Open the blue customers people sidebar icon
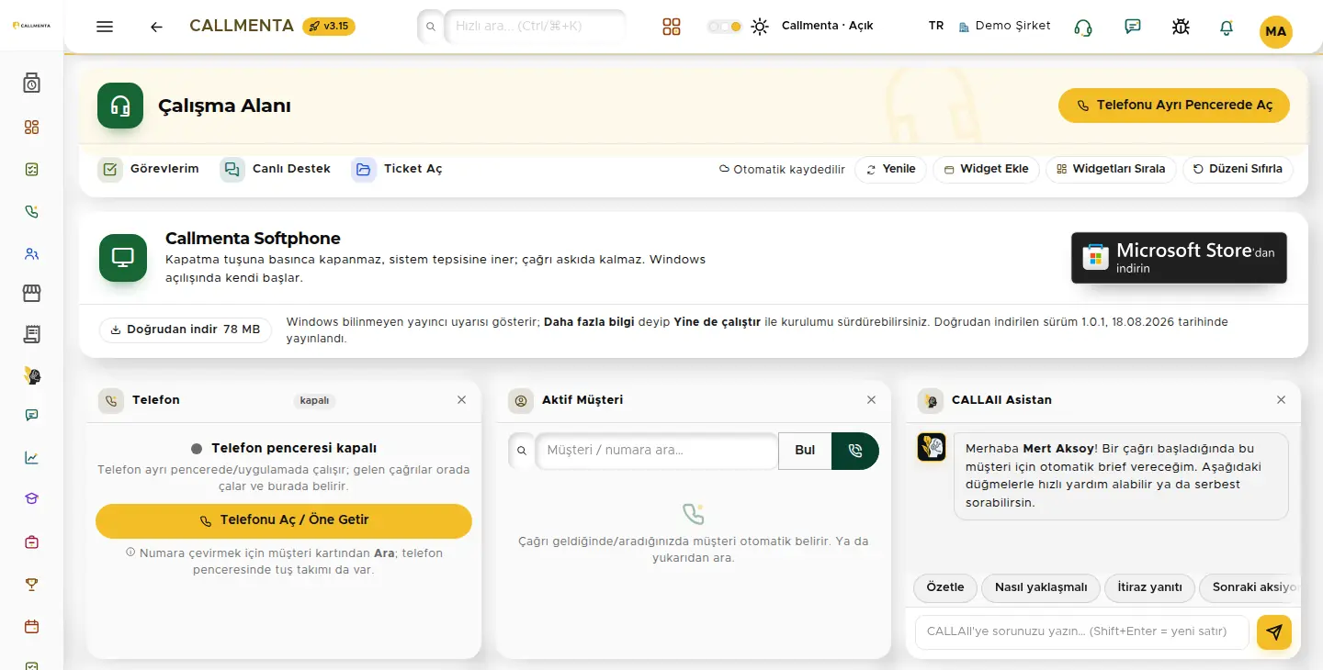Screen dimensions: 1323x670 32,254
